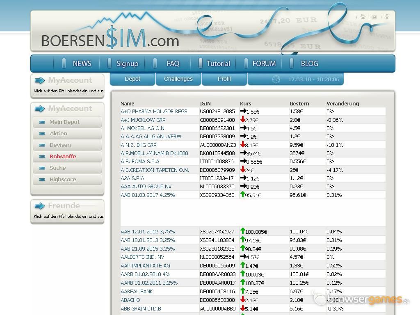Open stock AAA AUTO GROUP NV
Screen dimensions: 420x315
click(146, 187)
